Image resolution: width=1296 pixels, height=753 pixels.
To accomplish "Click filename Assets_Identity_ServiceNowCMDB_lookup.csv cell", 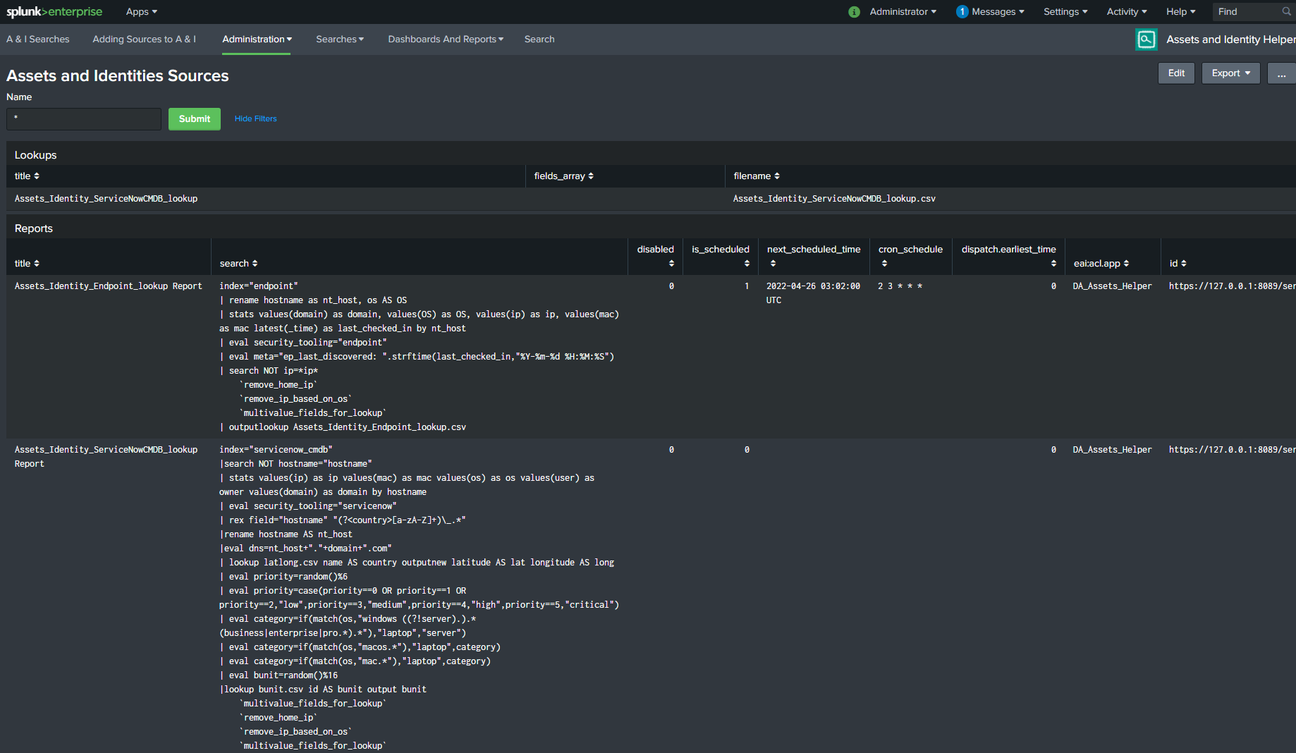I will (x=834, y=199).
